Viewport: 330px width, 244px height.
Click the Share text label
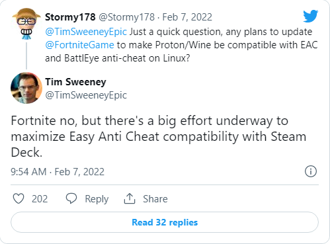point(155,199)
